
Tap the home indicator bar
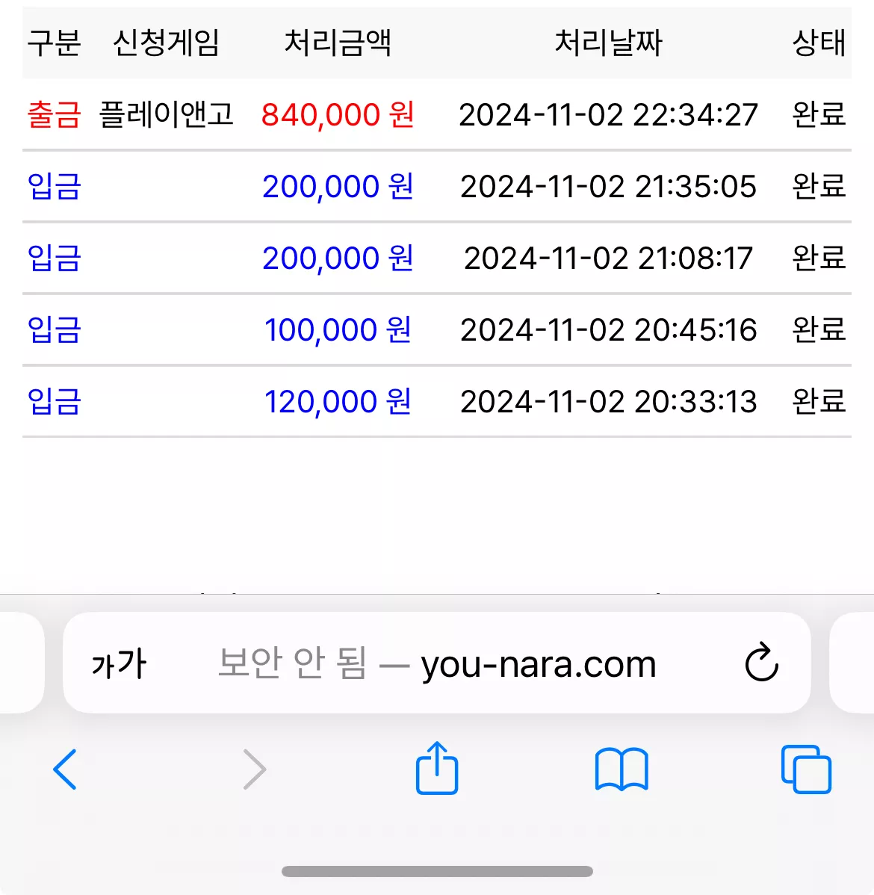pos(437,871)
